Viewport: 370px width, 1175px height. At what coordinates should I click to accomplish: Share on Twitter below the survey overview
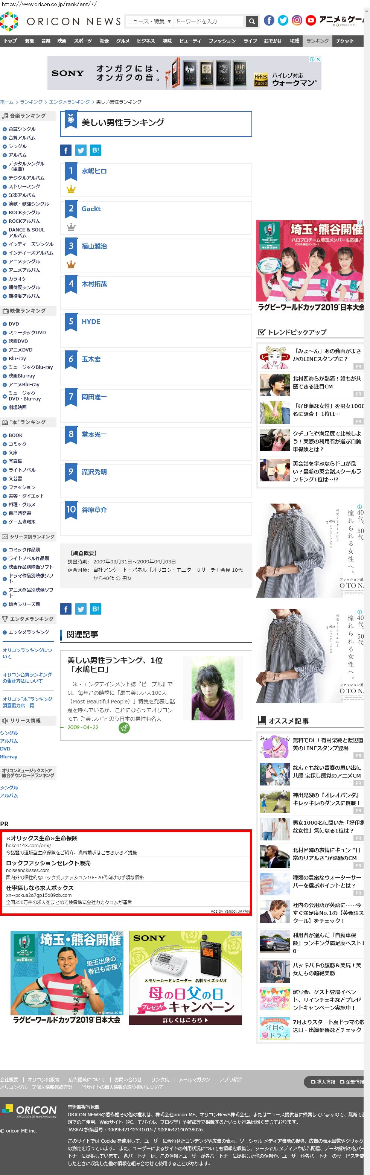pos(81,609)
